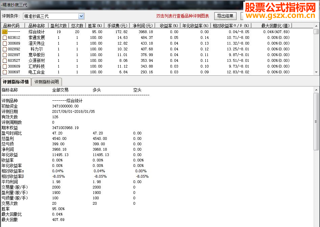Click the document icon for 603612
Screen dimensions: 320x227
click(x=5, y=37)
